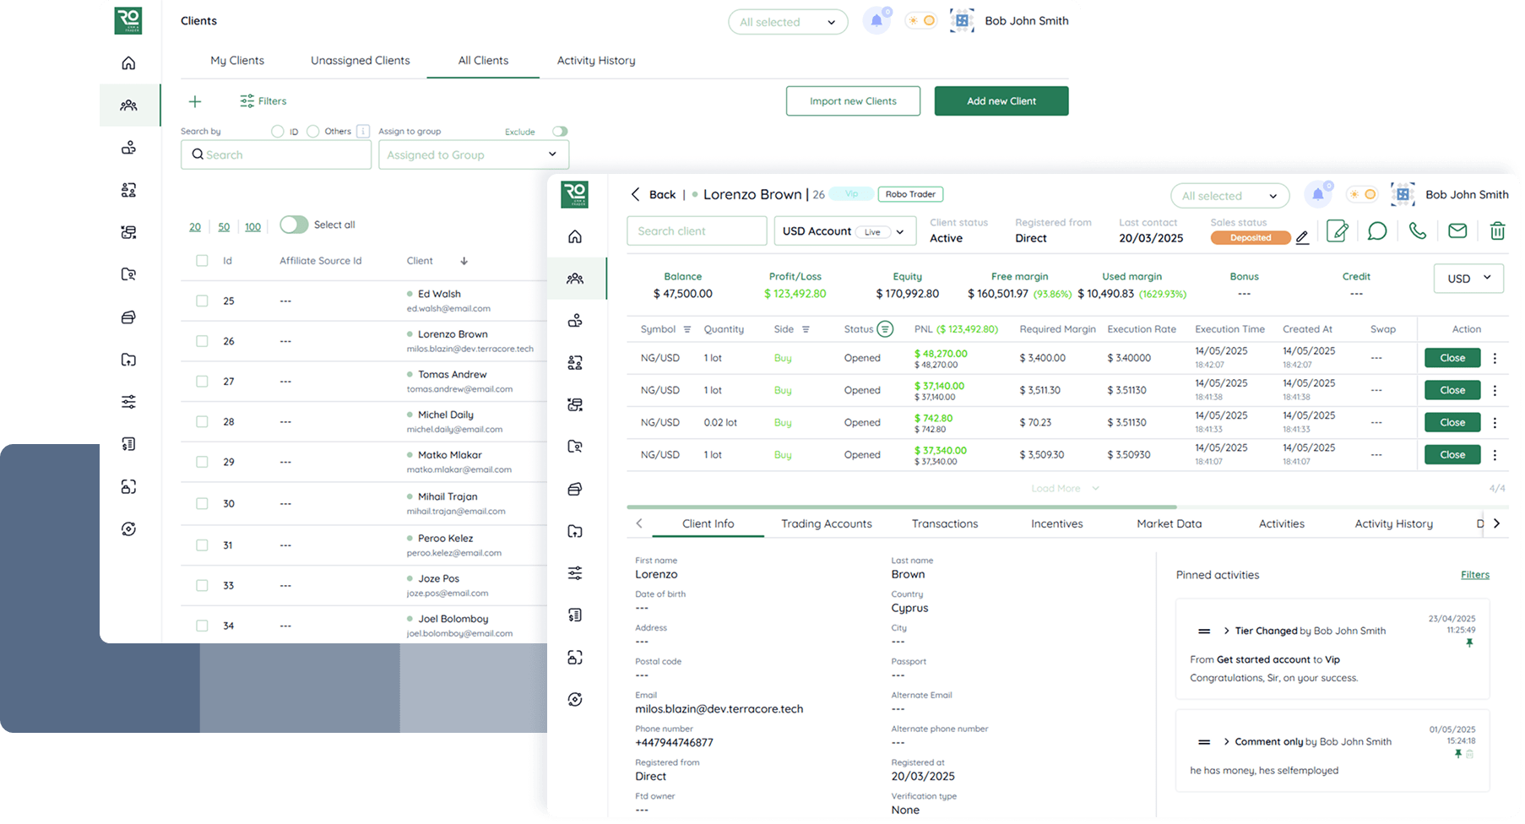This screenshot has height=824, width=1525.
Task: Expand Tier Changed activity entry
Action: (x=1226, y=632)
